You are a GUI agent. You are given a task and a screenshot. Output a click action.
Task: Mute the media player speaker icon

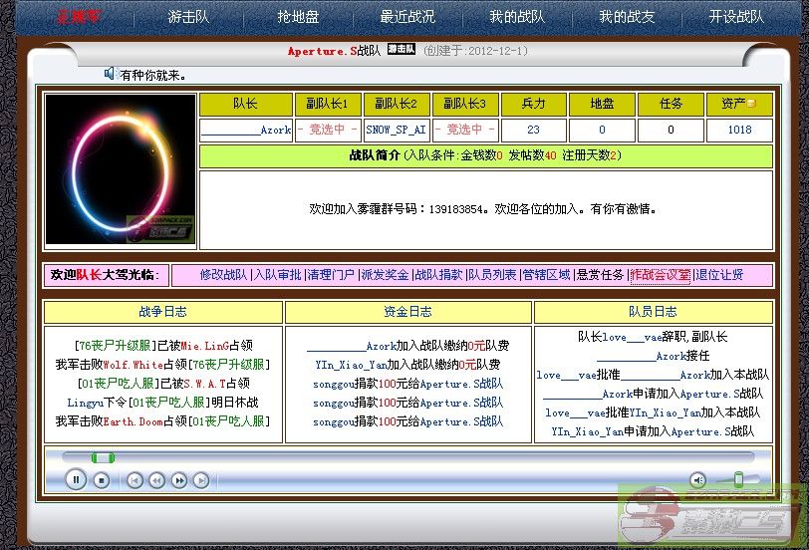pyautogui.click(x=697, y=480)
